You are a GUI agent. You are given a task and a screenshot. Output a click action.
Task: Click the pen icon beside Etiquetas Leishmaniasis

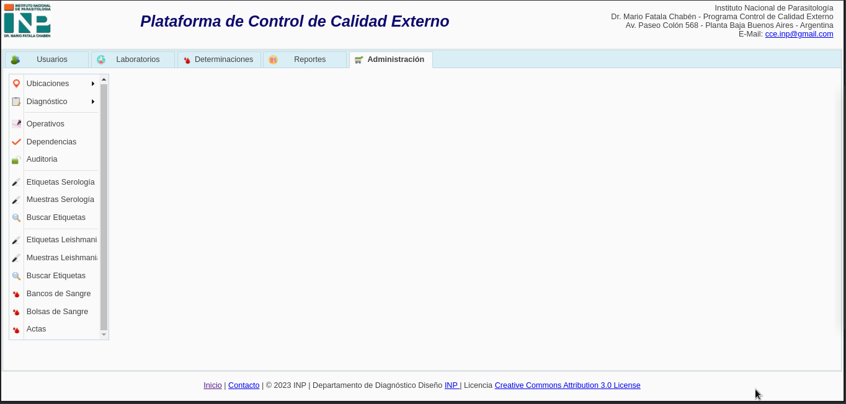coord(16,240)
